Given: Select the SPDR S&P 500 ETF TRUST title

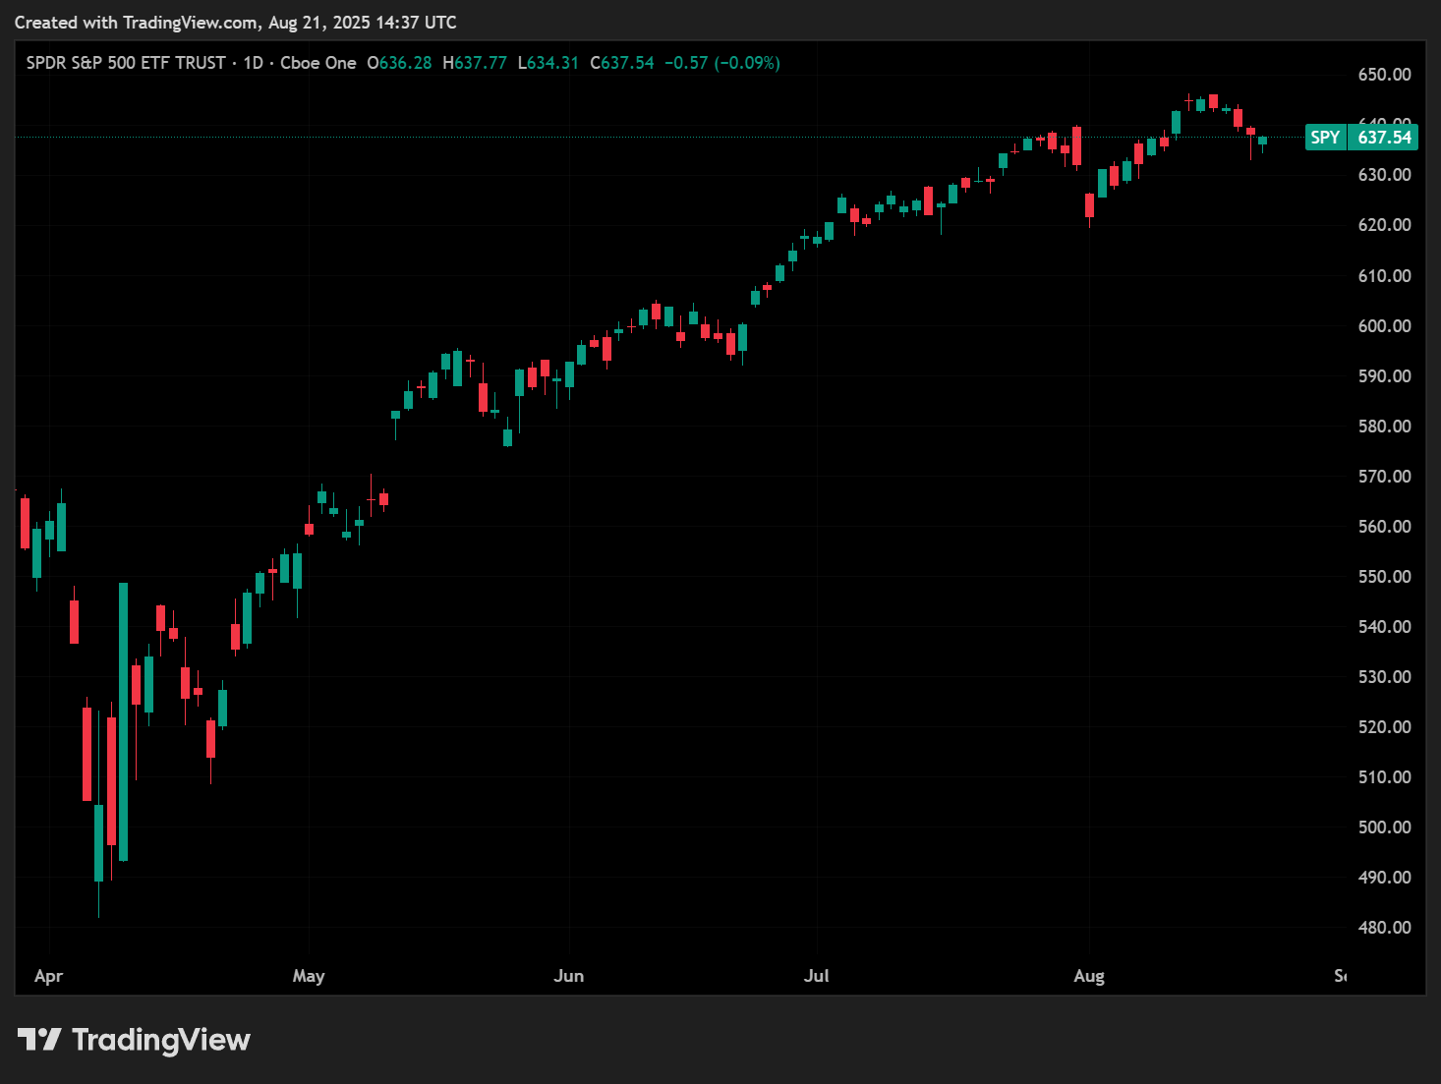Looking at the screenshot, I should pyautogui.click(x=126, y=63).
